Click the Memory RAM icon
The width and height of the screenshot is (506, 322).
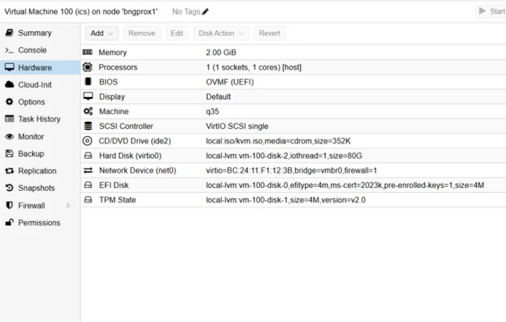click(88, 52)
